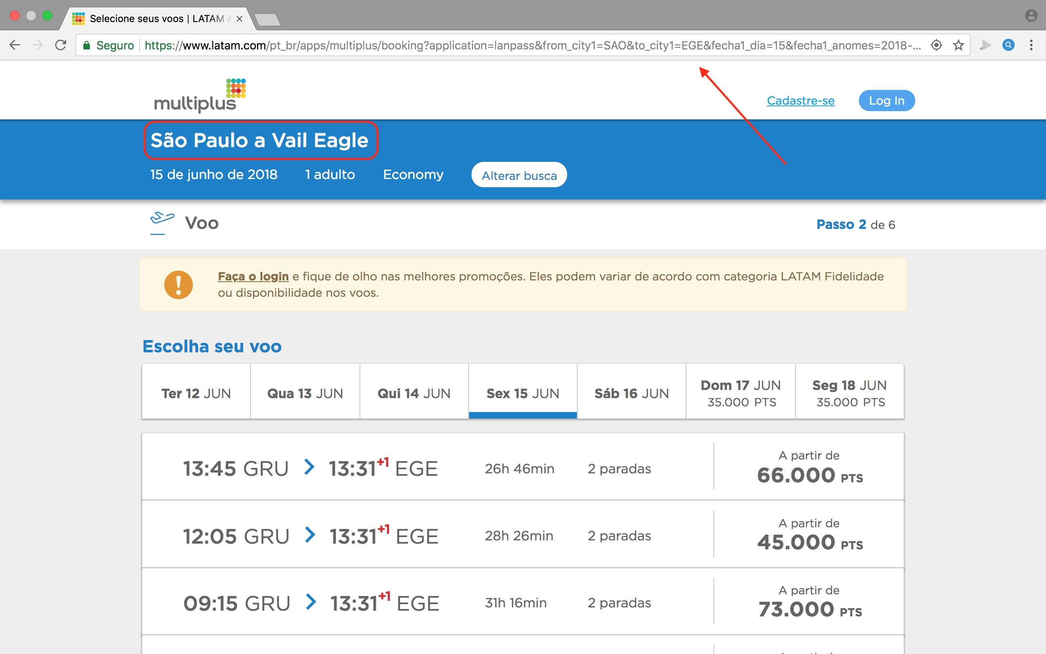This screenshot has height=654, width=1046.
Task: Click the 31h 16min duration text
Action: pos(516,602)
